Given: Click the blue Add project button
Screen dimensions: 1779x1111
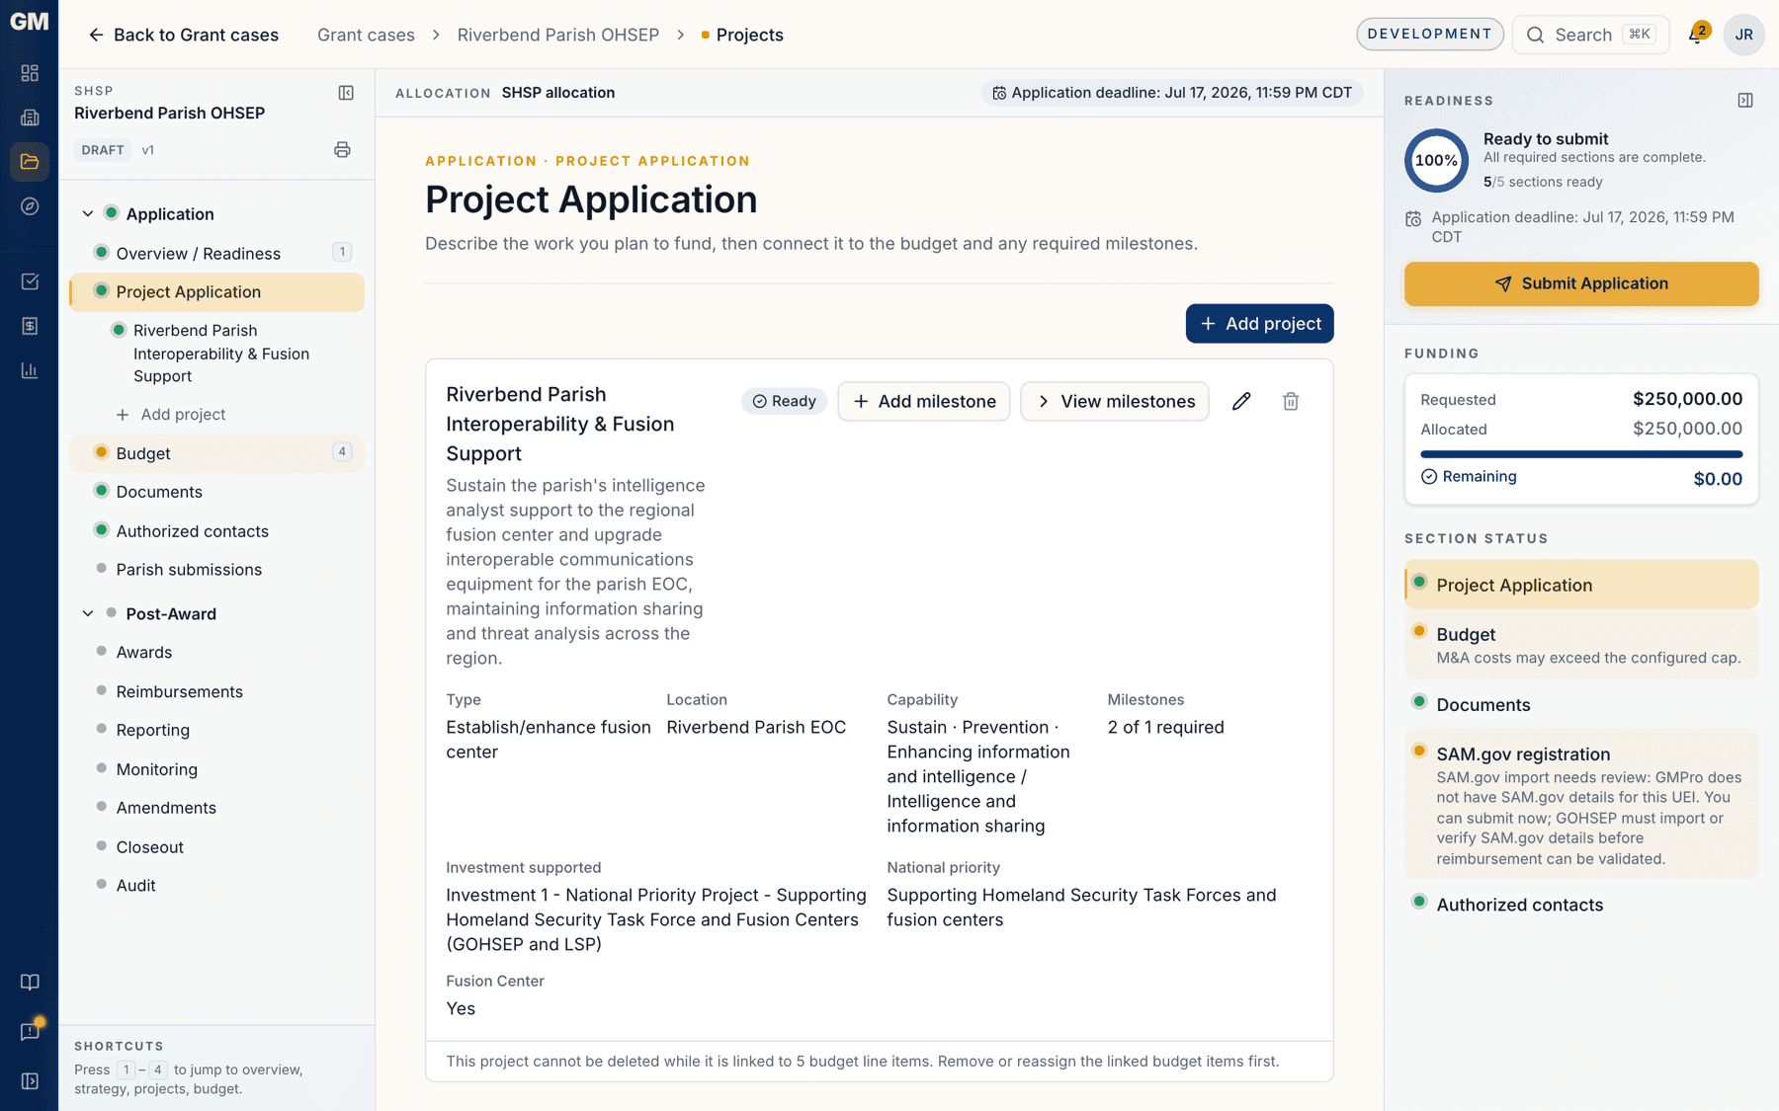Looking at the screenshot, I should (1259, 324).
